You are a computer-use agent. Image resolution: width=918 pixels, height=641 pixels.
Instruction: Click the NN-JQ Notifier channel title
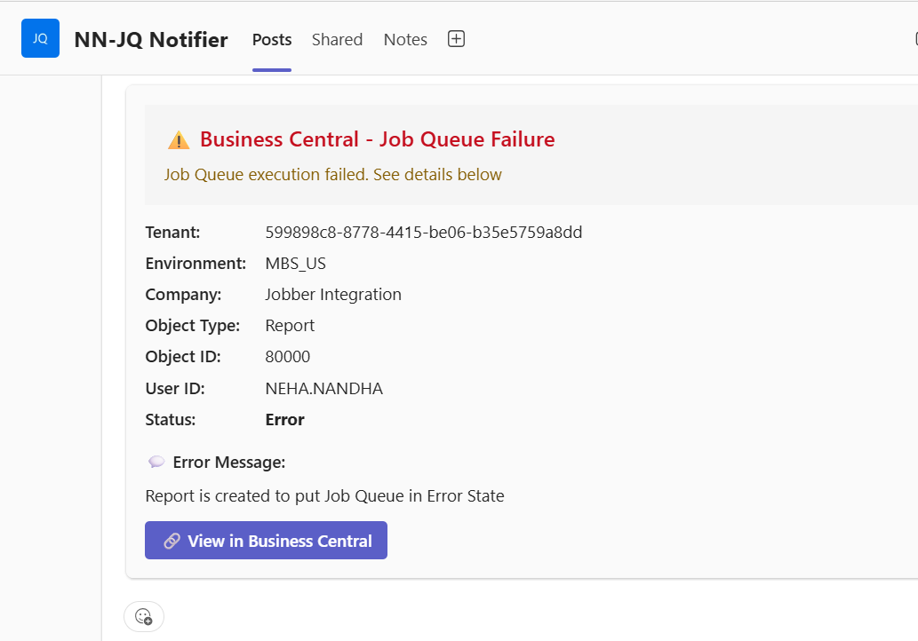point(151,40)
